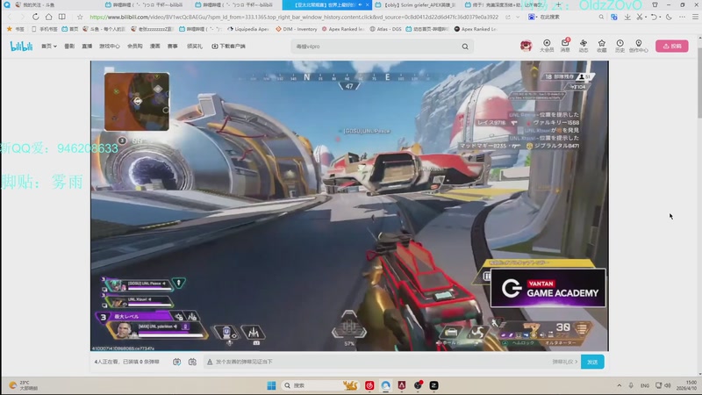The height and width of the screenshot is (395, 702).
Task: Open danmaku settings icon below video
Action: 192,362
